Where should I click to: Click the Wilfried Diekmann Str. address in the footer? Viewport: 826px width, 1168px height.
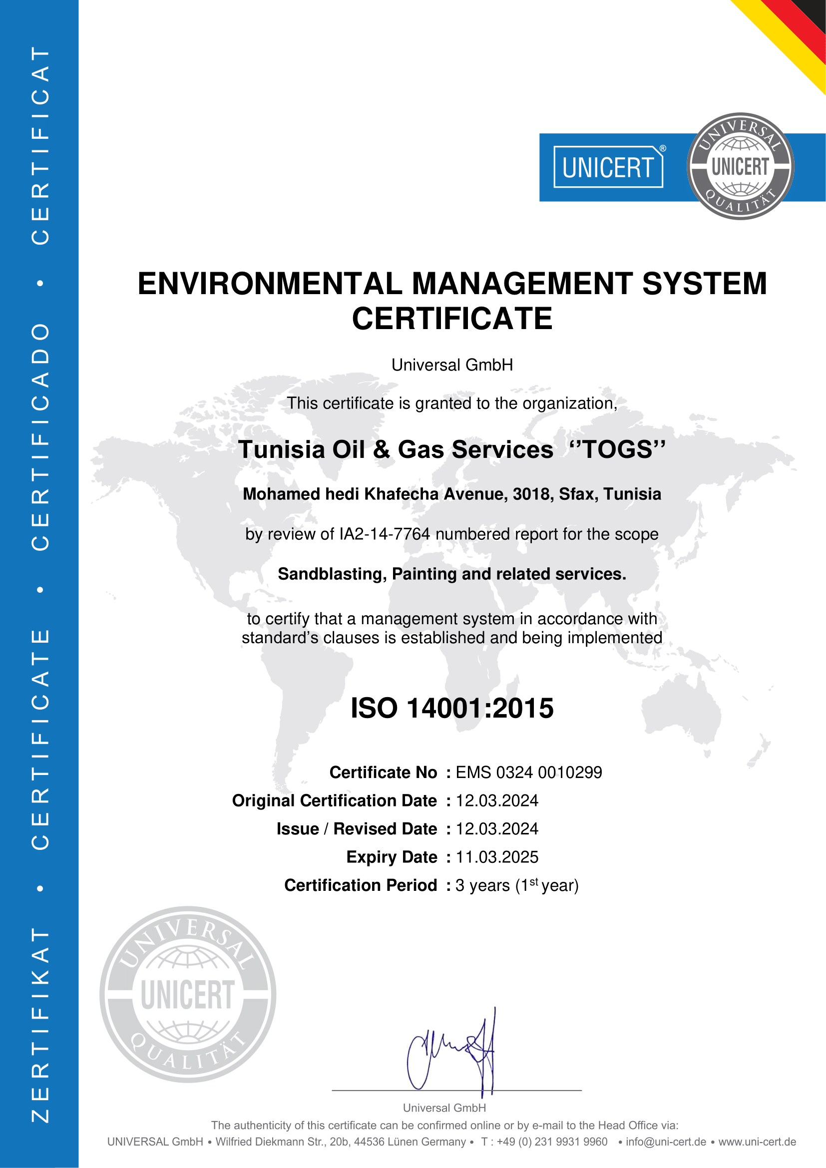340,1142
